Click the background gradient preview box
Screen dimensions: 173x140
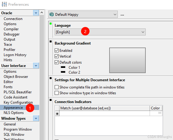[127, 60]
